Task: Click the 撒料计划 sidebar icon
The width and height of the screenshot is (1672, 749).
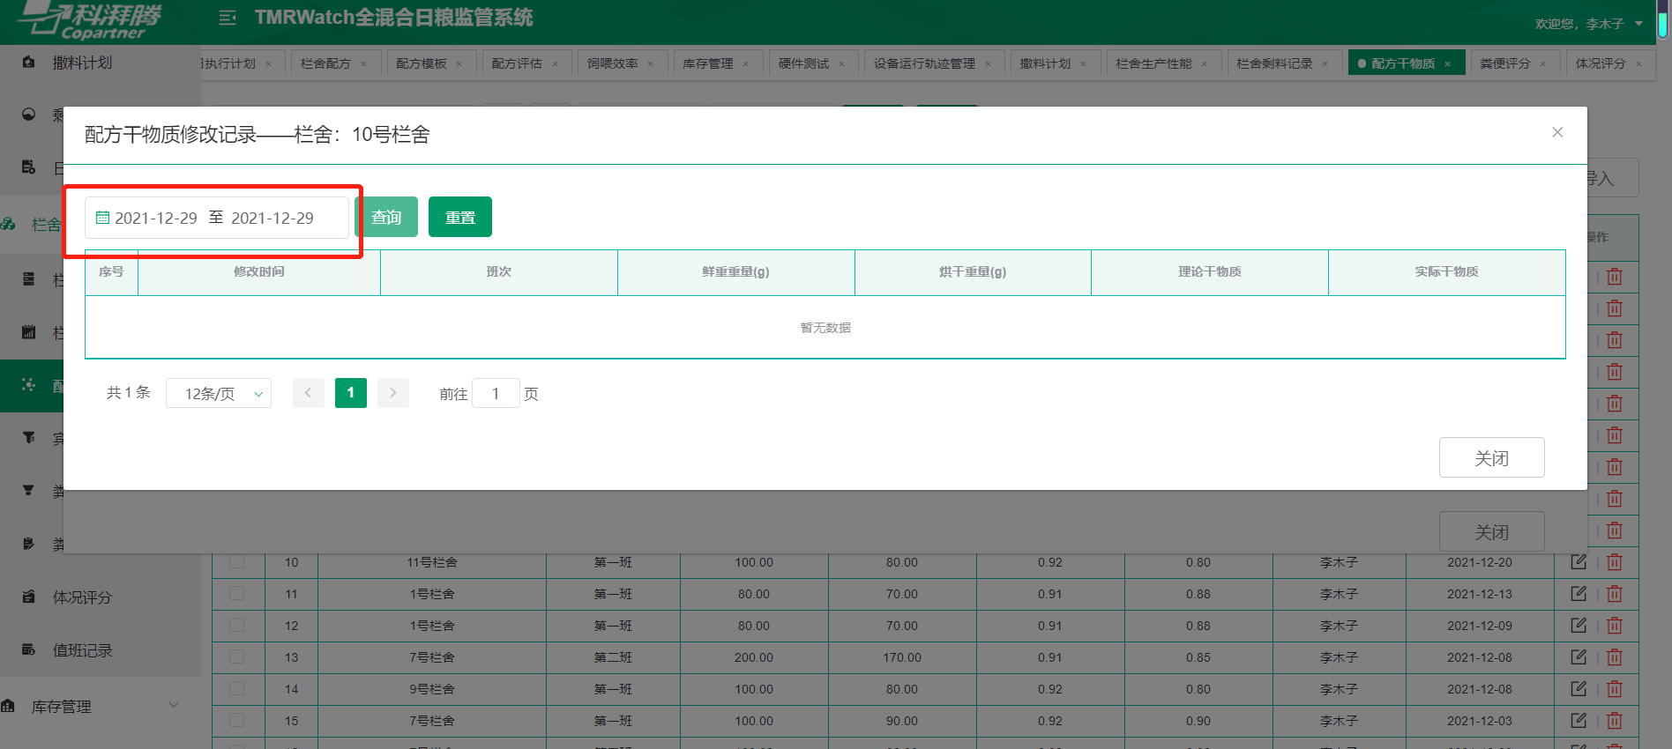Action: click(x=29, y=63)
